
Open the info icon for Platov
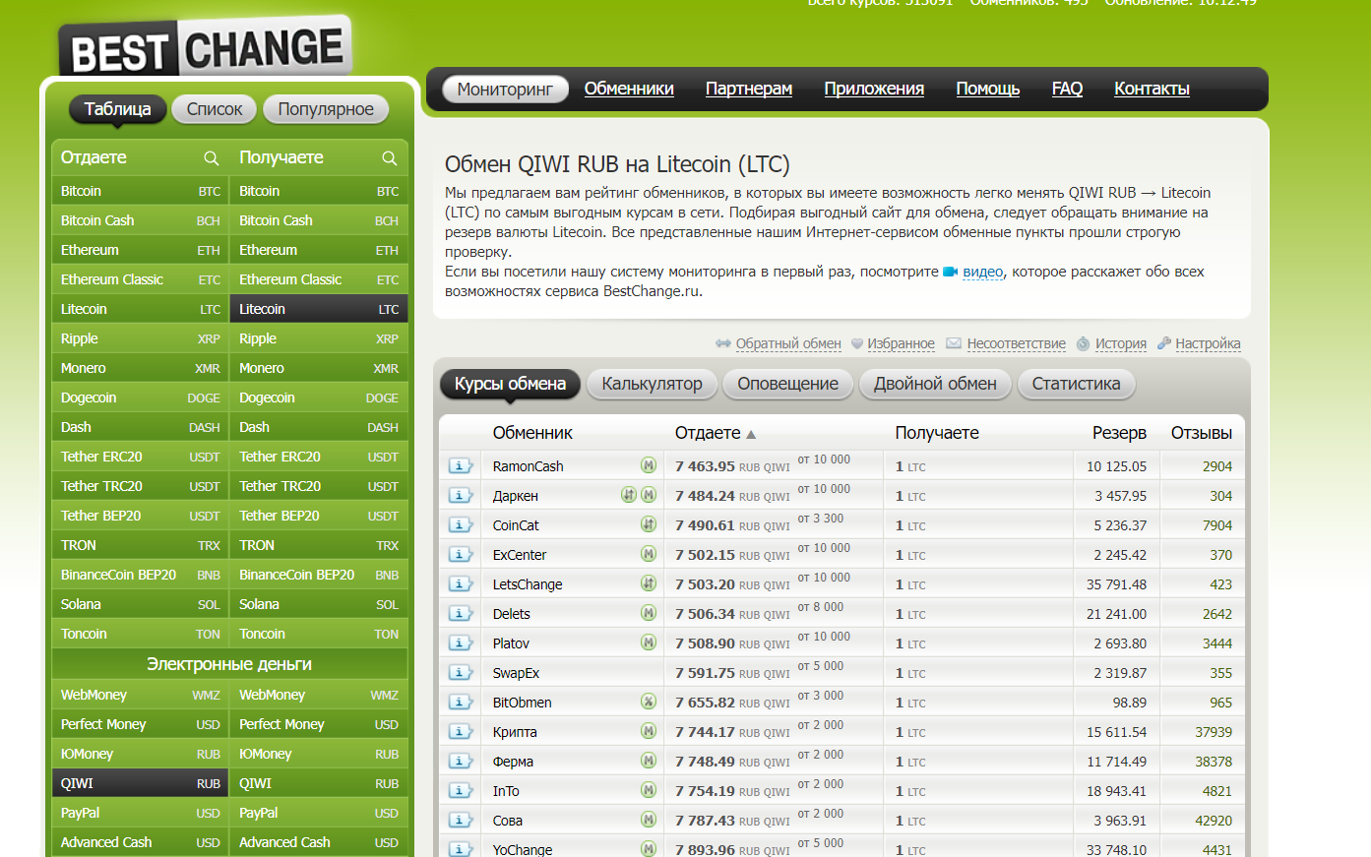tap(461, 643)
